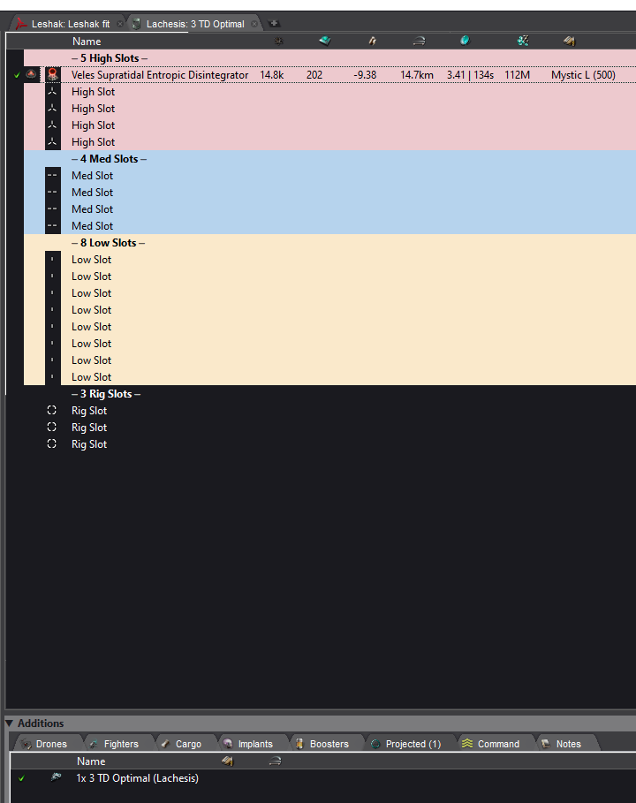Viewport: 636px width, 803px height.
Task: Sort by max range column icon in fitting header
Action: pos(419,41)
